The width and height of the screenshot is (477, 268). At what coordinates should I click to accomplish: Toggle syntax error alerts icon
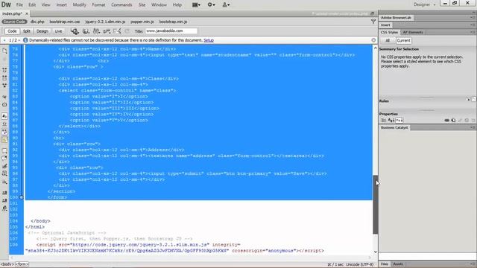point(4,140)
